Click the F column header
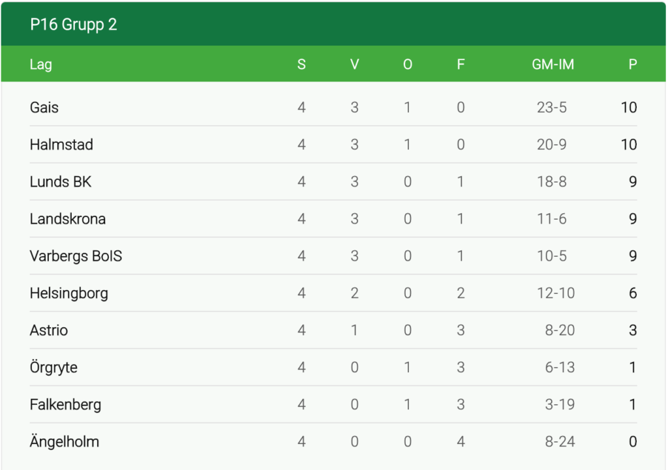This screenshot has width=668, height=470. (x=461, y=65)
